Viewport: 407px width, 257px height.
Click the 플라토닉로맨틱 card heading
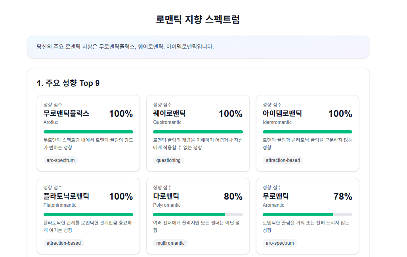point(66,196)
